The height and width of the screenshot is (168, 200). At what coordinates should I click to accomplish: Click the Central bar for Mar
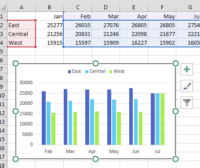pos(70,123)
